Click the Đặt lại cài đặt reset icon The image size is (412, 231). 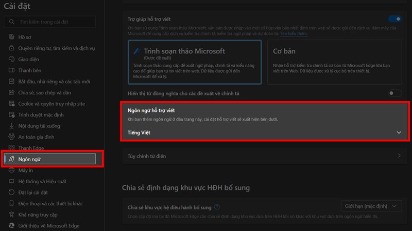(x=11, y=192)
